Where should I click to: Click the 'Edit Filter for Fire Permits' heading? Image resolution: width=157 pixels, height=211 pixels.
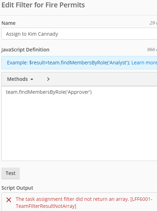point(43,5)
